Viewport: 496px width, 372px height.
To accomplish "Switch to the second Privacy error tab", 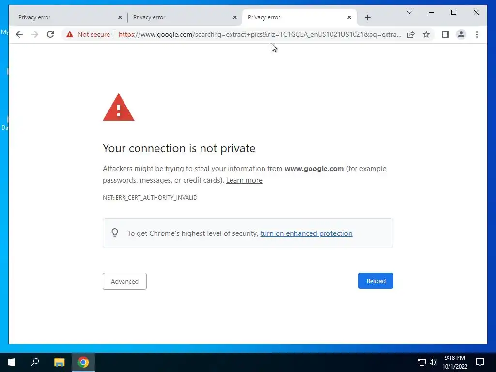I will [181, 17].
